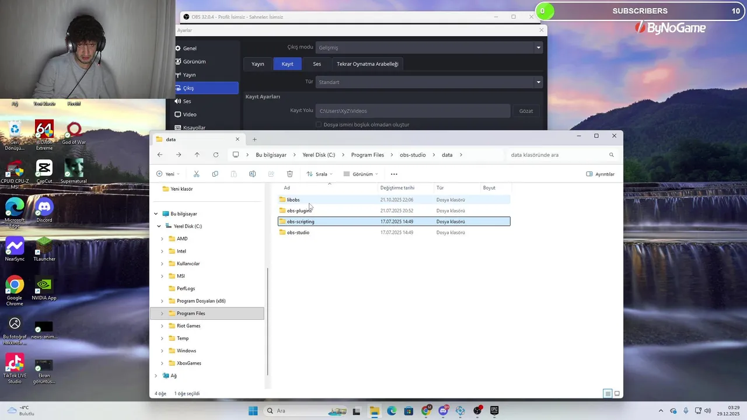Expand the Ağ node in tree
Screen dimensions: 747x420
coord(156,376)
